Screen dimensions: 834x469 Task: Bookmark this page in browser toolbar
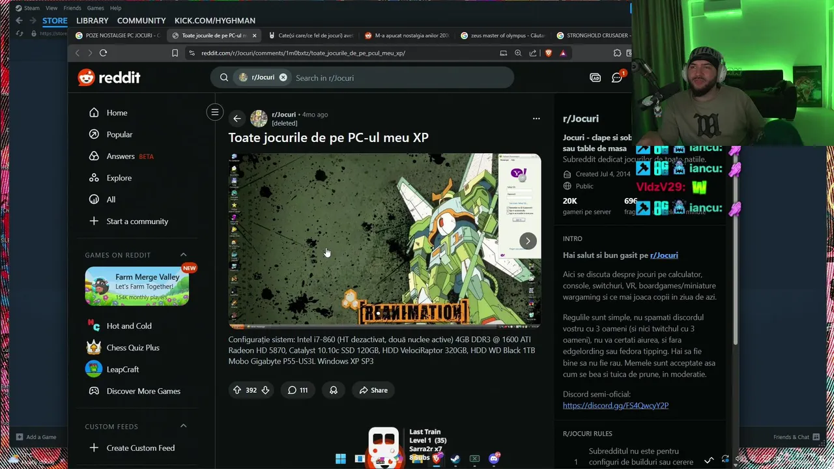click(175, 53)
